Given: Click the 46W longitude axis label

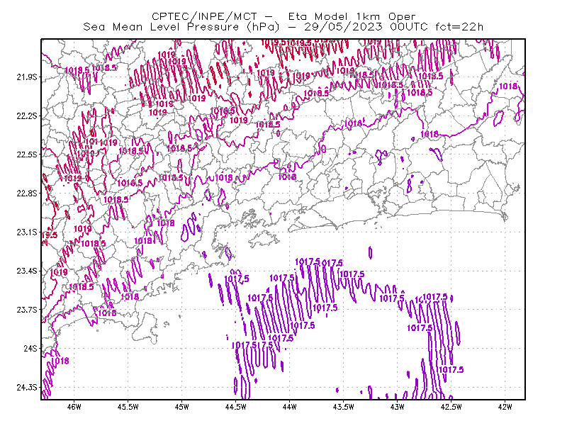Looking at the screenshot, I should point(74,407).
